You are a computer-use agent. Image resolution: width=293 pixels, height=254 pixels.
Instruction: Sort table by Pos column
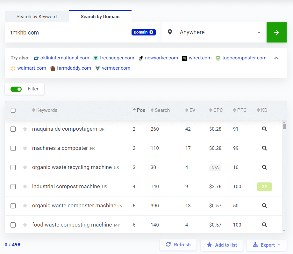(x=139, y=110)
